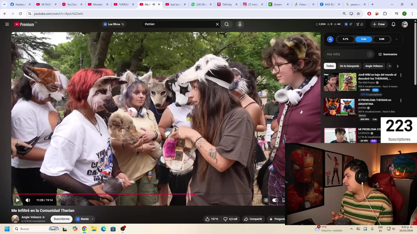The width and height of the screenshot is (417, 234).
Task: Open Jordi Wild THERIANS video thumbnail
Action: pyautogui.click(x=340, y=82)
